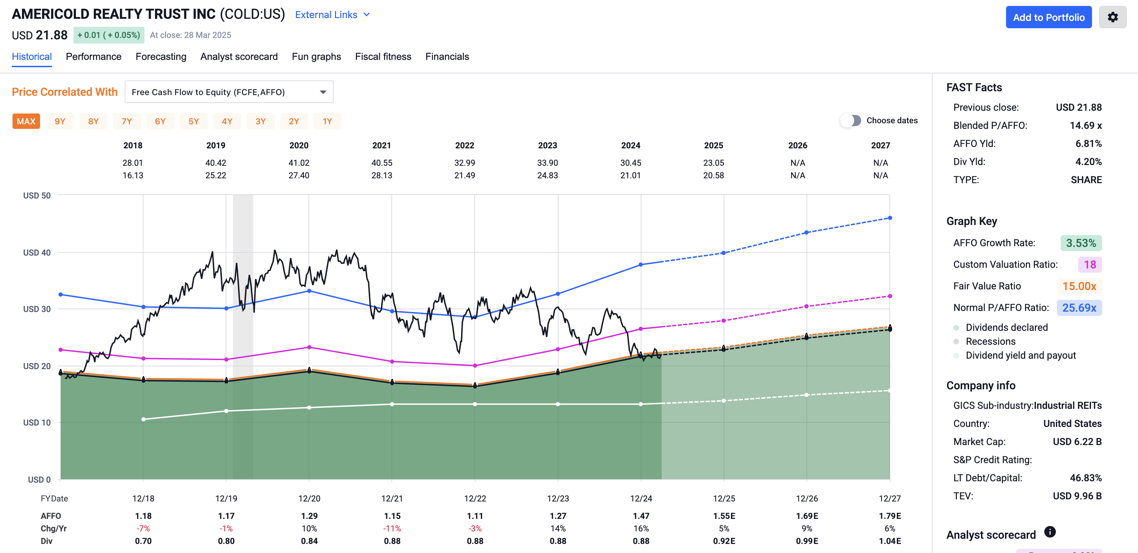Toggle the Choose dates switch

[x=850, y=120]
